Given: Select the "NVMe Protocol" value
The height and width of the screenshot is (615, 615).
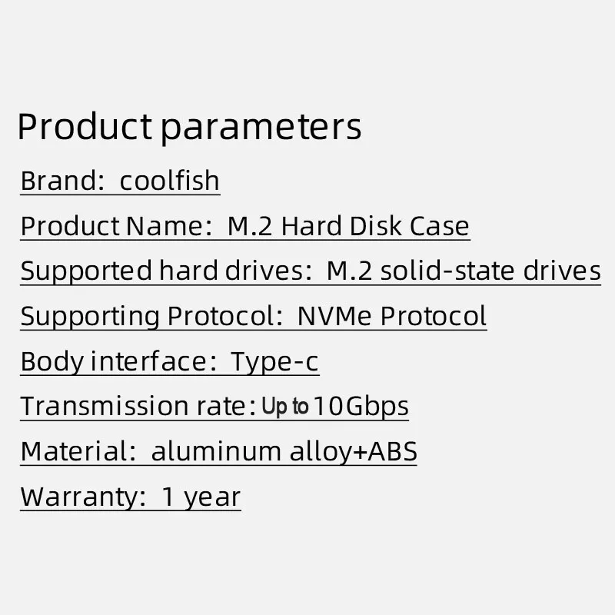Looking at the screenshot, I should pos(391,317).
